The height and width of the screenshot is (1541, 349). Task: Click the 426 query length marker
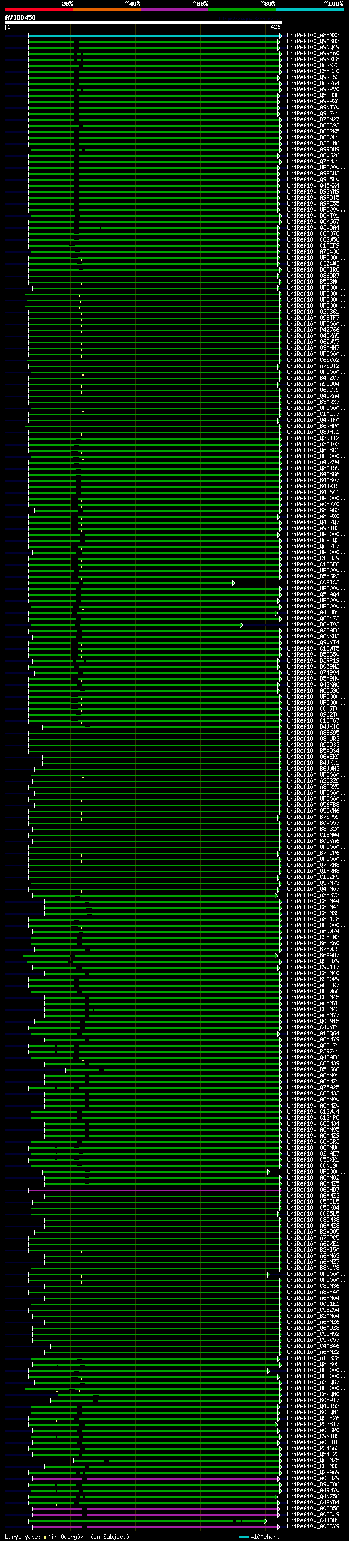point(275,27)
